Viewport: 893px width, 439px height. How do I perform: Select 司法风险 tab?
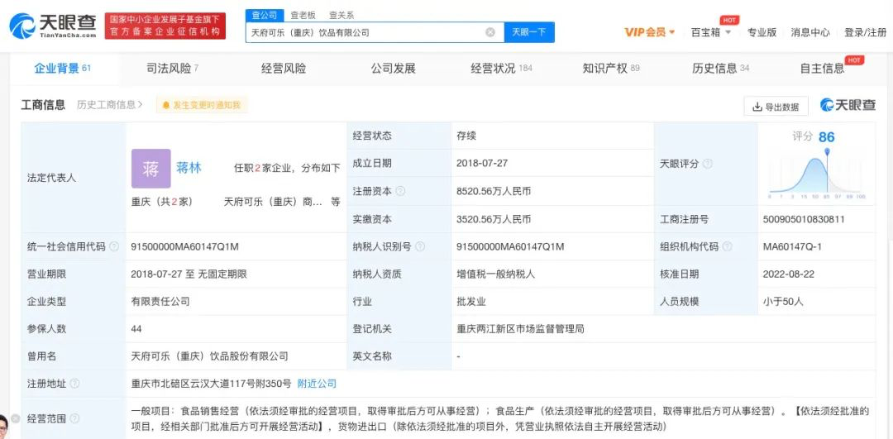173,69
